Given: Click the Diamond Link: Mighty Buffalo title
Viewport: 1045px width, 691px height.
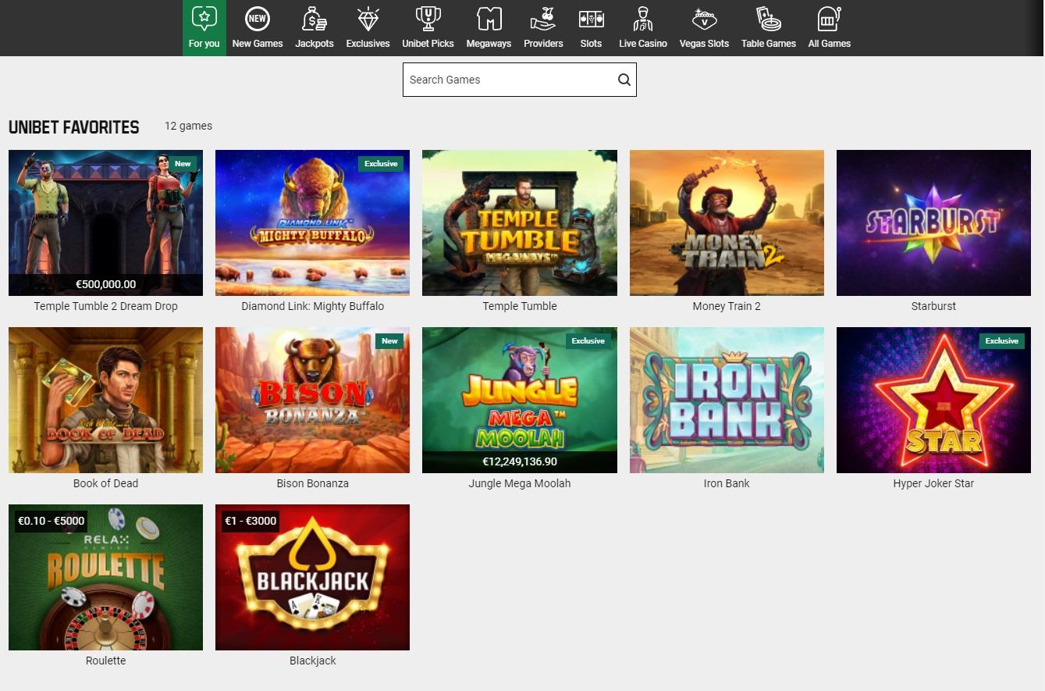Looking at the screenshot, I should point(312,306).
